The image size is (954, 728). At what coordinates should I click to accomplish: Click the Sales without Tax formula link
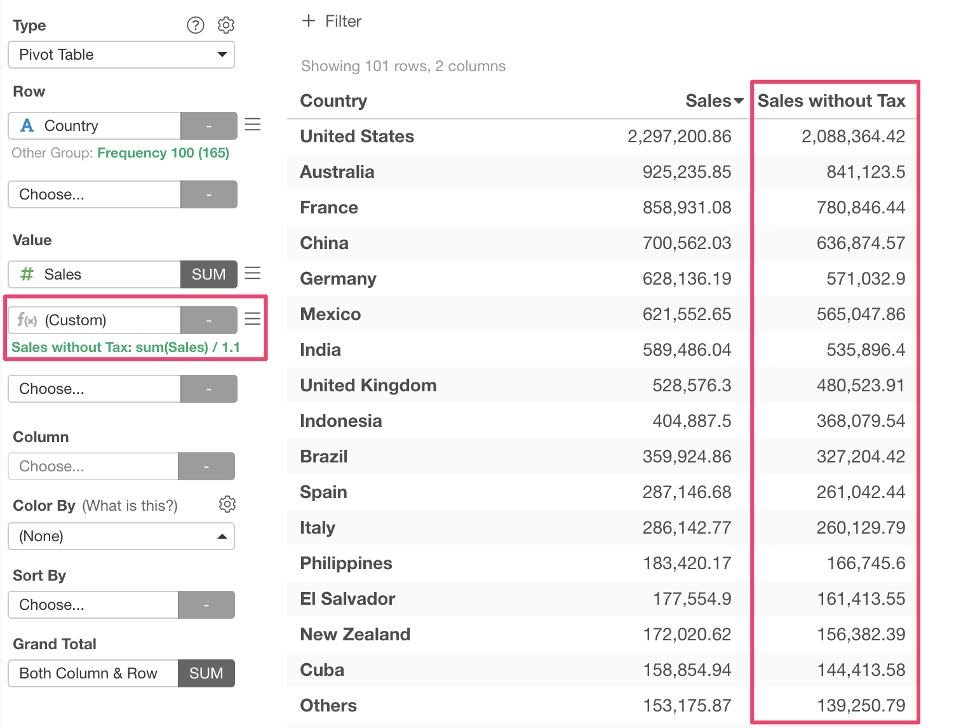tap(126, 347)
